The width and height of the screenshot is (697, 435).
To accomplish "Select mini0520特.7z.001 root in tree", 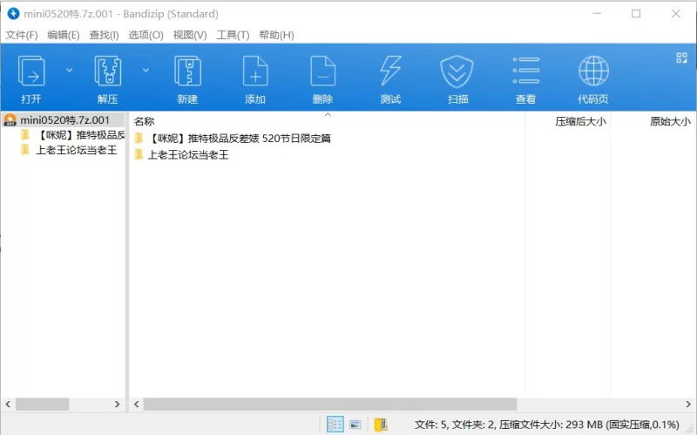I will [63, 119].
